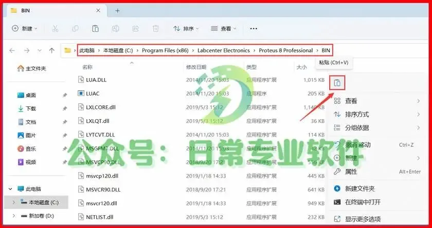
Task: Open recent locations dropdown chevron
Action: pos(40,51)
